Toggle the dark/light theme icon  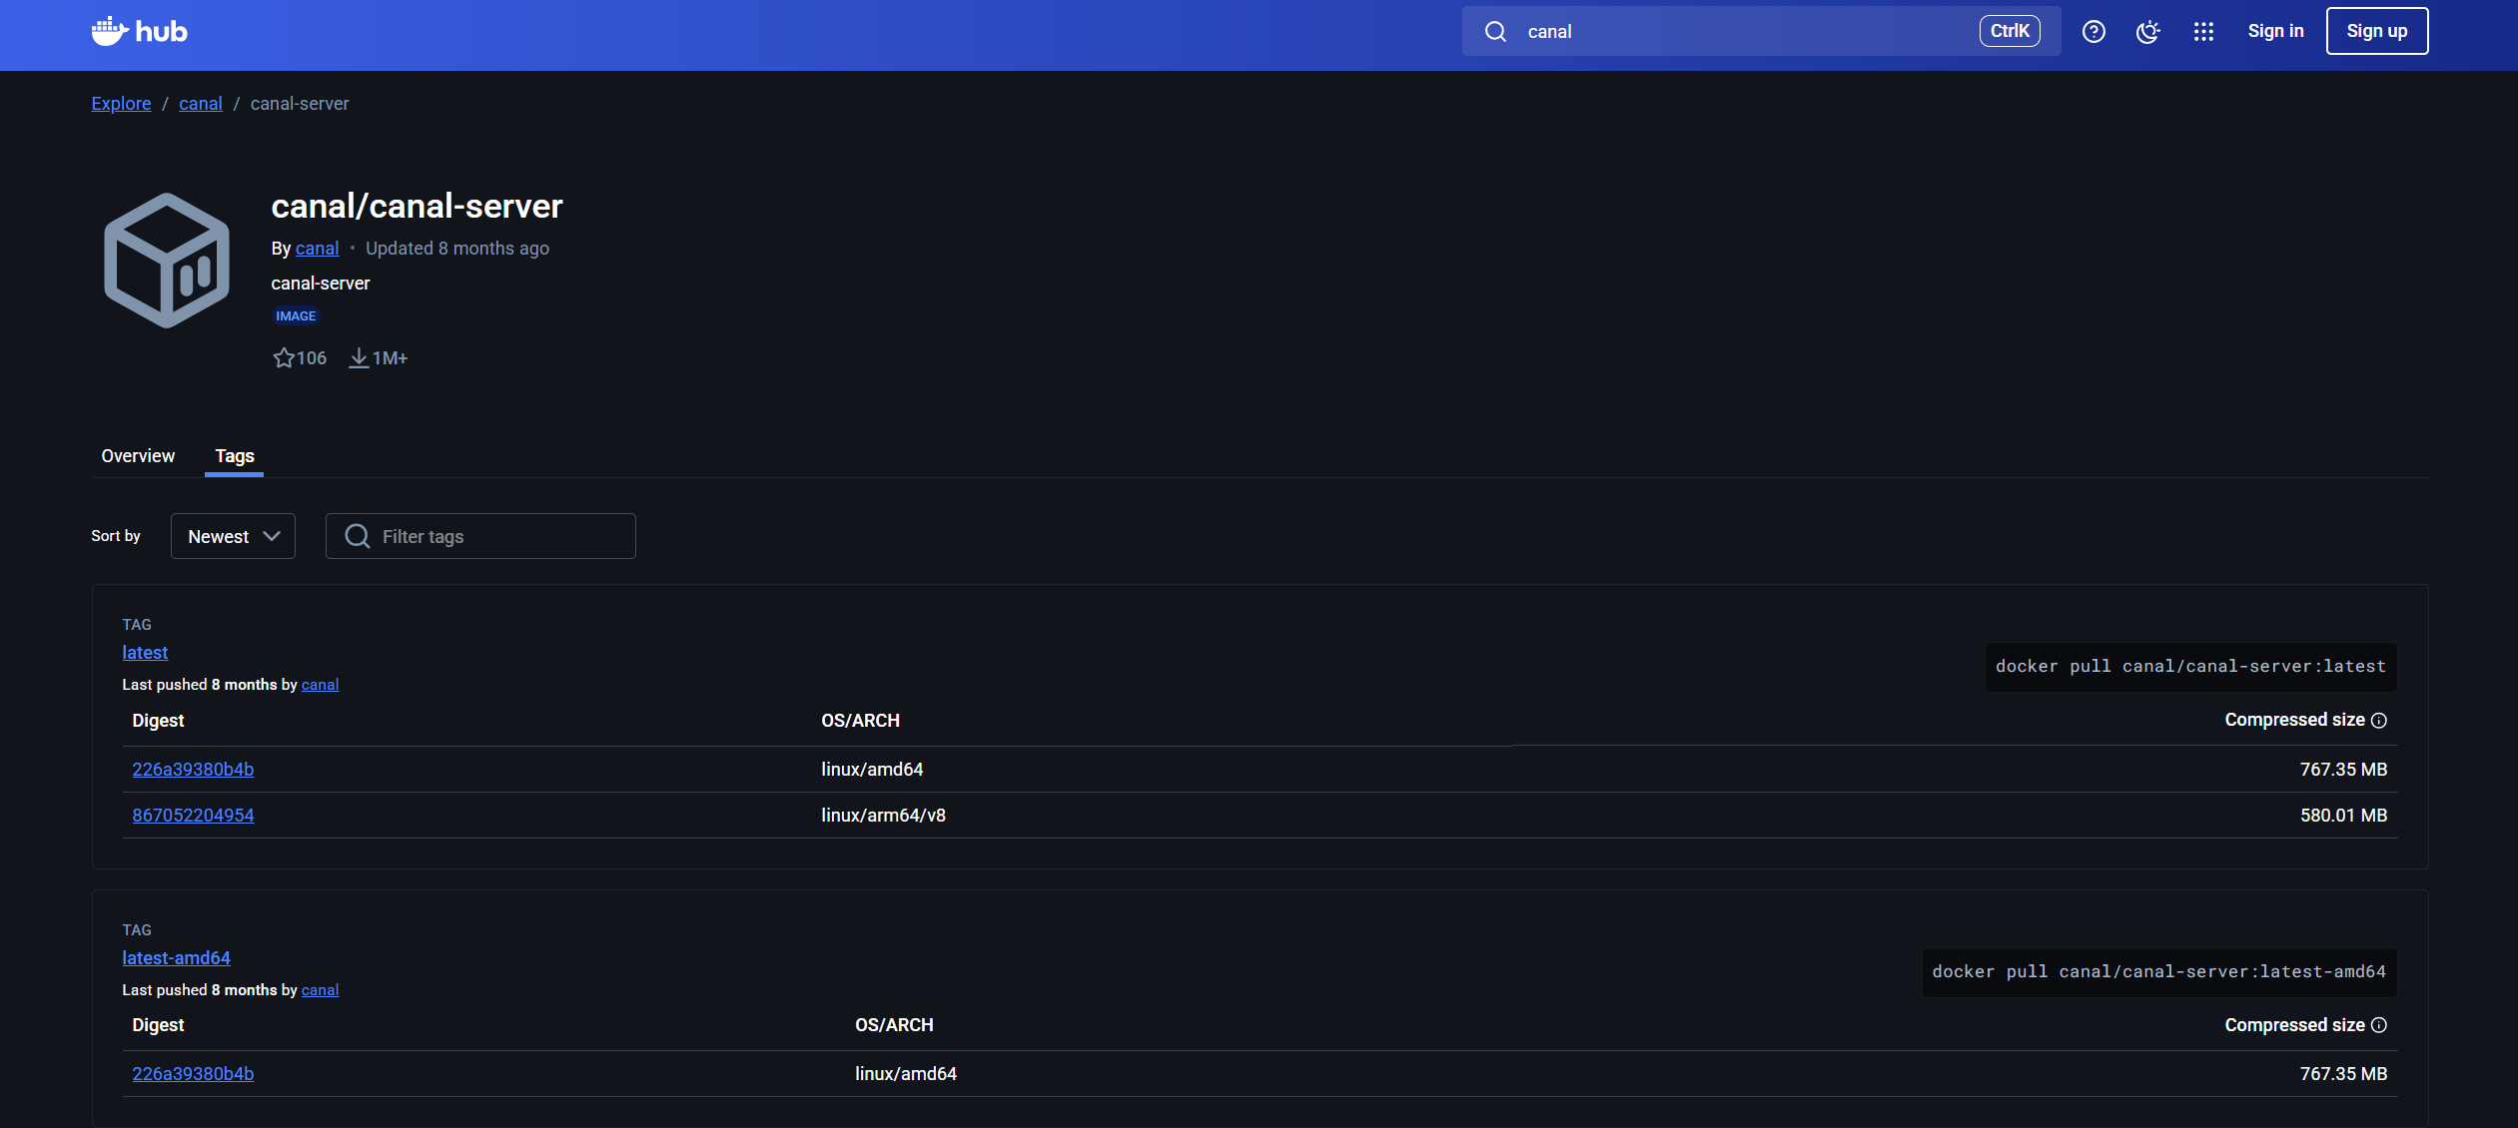2147,31
